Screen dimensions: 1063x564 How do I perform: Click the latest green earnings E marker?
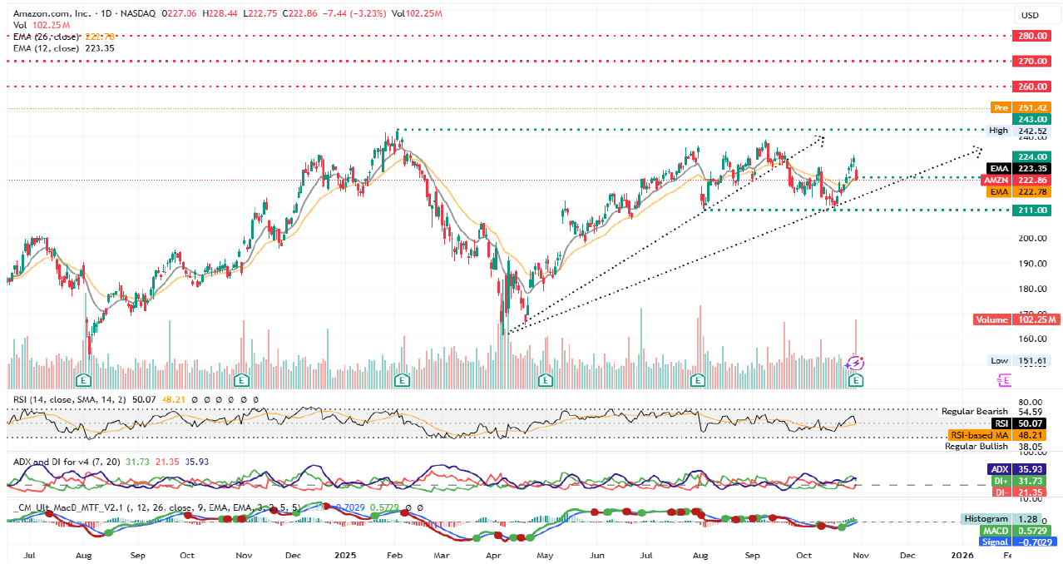click(856, 380)
